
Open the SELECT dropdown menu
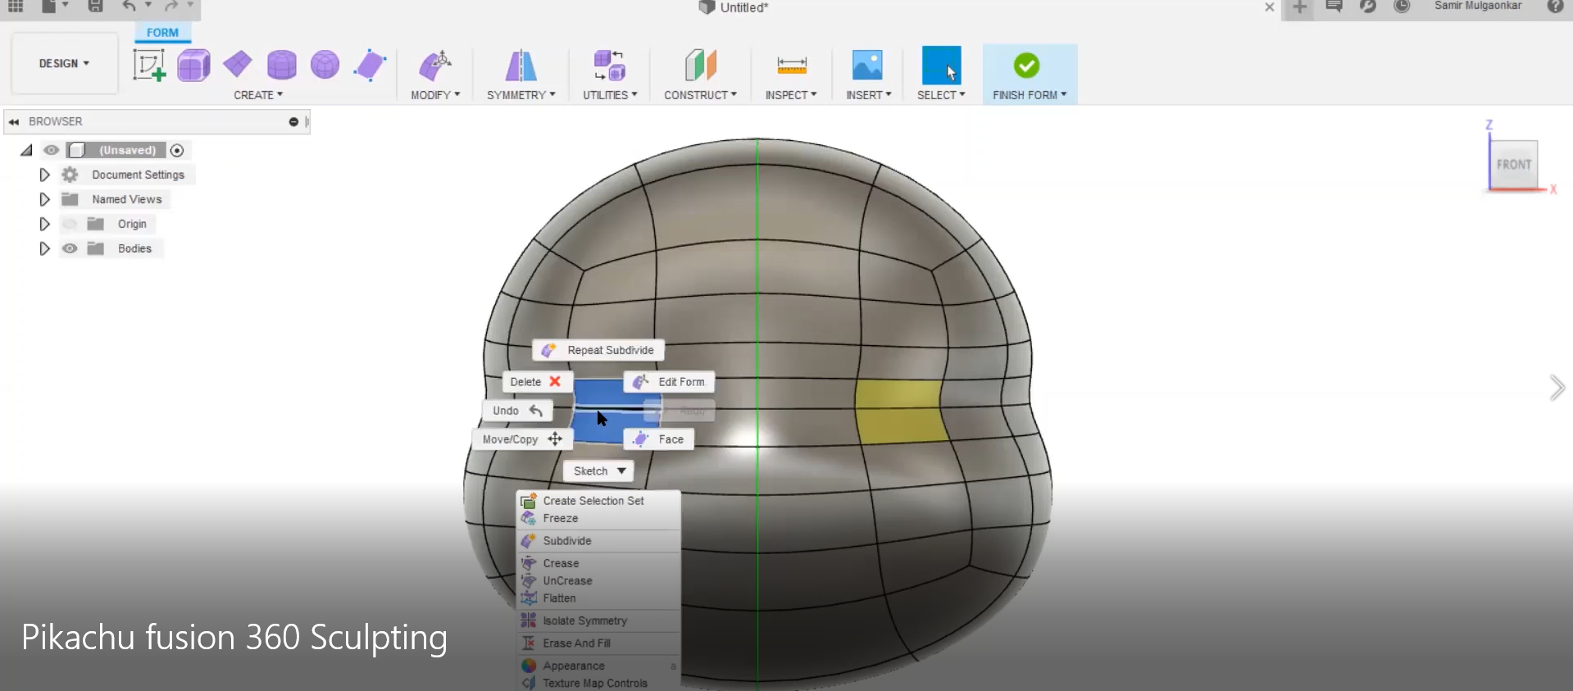coord(941,95)
